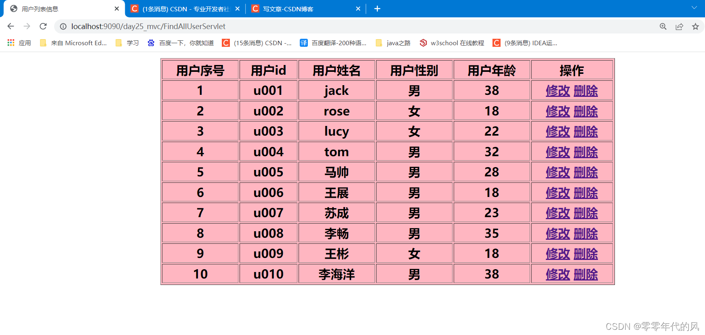Close the 写文章-CSDN博客 tab
This screenshot has height=335, width=705.
[358, 8]
